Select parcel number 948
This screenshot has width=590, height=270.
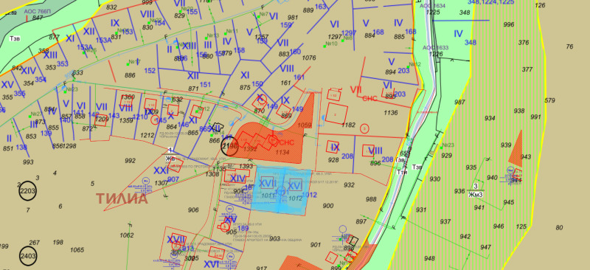pos(429,258)
